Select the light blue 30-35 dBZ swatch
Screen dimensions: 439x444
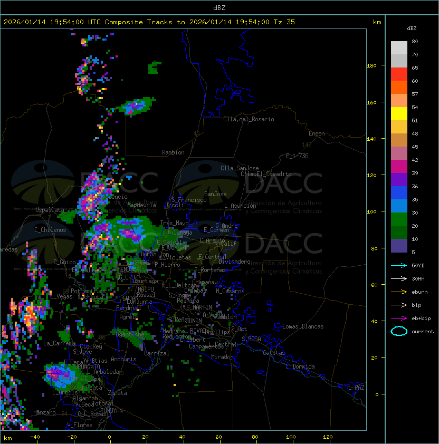coord(399,206)
